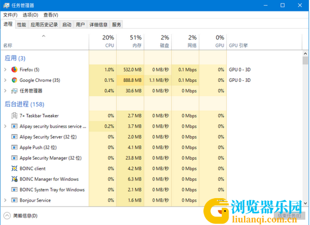Click the scrollbar down arrow

coord(305,203)
